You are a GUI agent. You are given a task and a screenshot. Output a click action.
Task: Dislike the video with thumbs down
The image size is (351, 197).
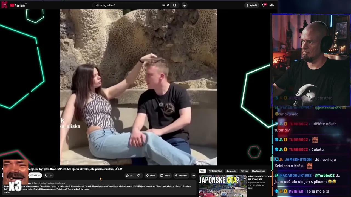click(x=139, y=176)
